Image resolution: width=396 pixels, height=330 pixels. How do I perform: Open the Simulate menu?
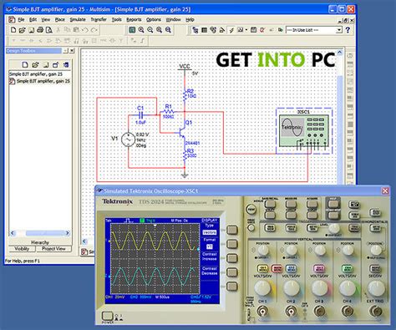(x=78, y=19)
